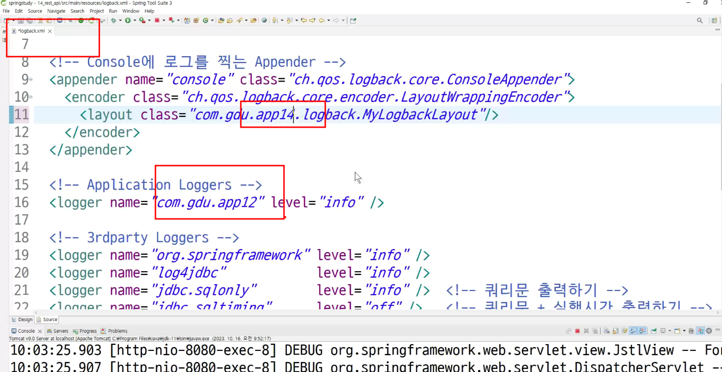Screen dimensions: 722x372
Task: Select the Progress view tab
Action: [85, 331]
